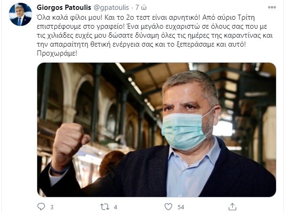Retweet using the arrows icon
The height and width of the screenshot is (213, 284).
[105, 207]
